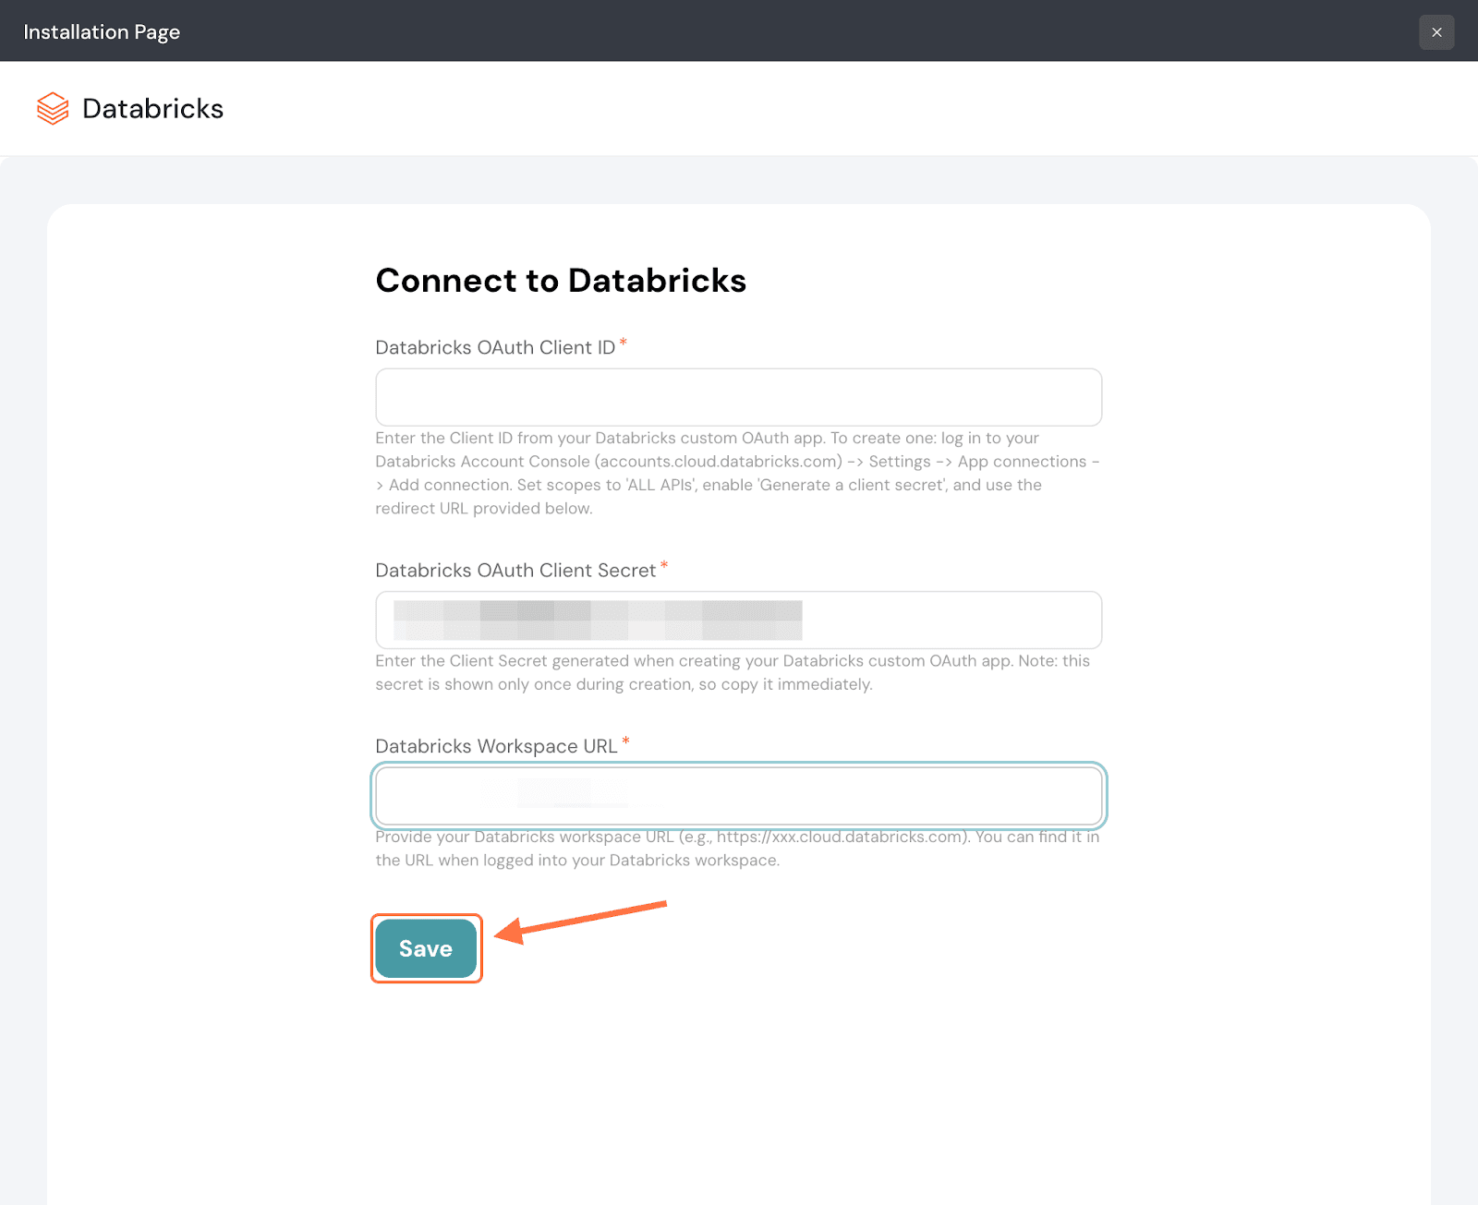Click the Databricks OAuth Client Secret label
The width and height of the screenshot is (1478, 1205).
515,571
